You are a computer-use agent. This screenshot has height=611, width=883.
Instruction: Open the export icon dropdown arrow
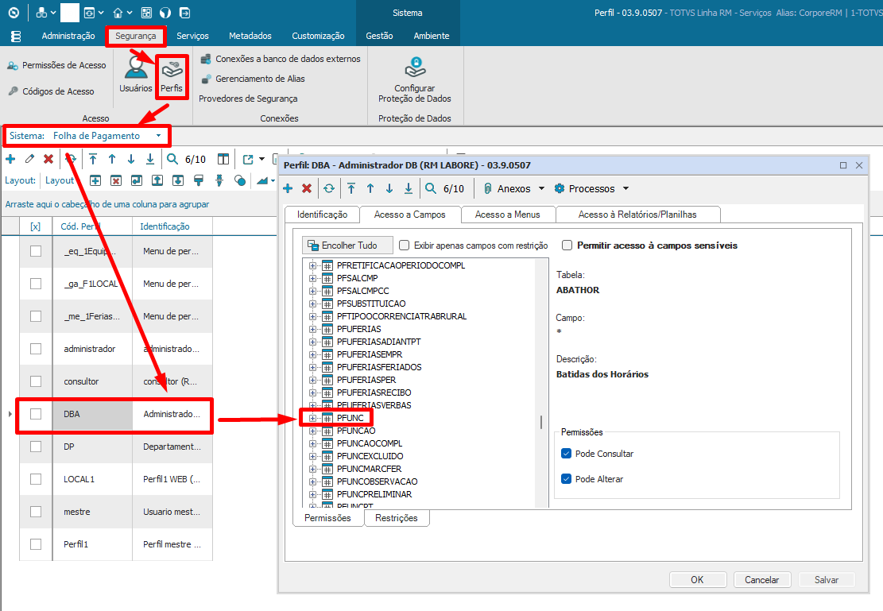(x=261, y=160)
